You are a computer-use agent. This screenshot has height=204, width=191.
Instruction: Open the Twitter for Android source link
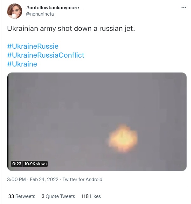[82, 179]
